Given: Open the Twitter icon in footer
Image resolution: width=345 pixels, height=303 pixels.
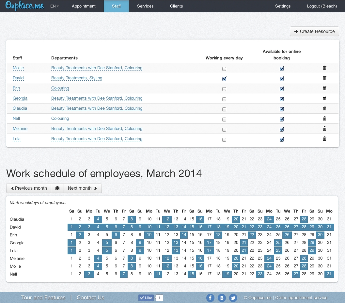Looking at the screenshot, I should 233,298.
